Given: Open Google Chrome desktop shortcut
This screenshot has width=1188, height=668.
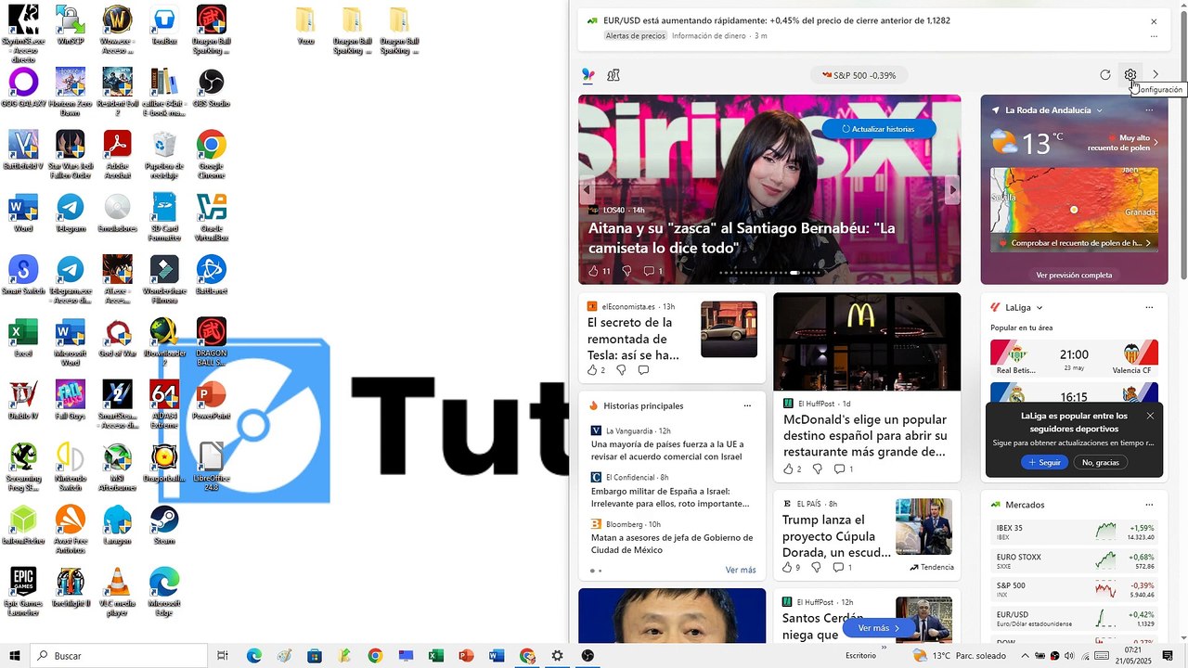Looking at the screenshot, I should 211,155.
